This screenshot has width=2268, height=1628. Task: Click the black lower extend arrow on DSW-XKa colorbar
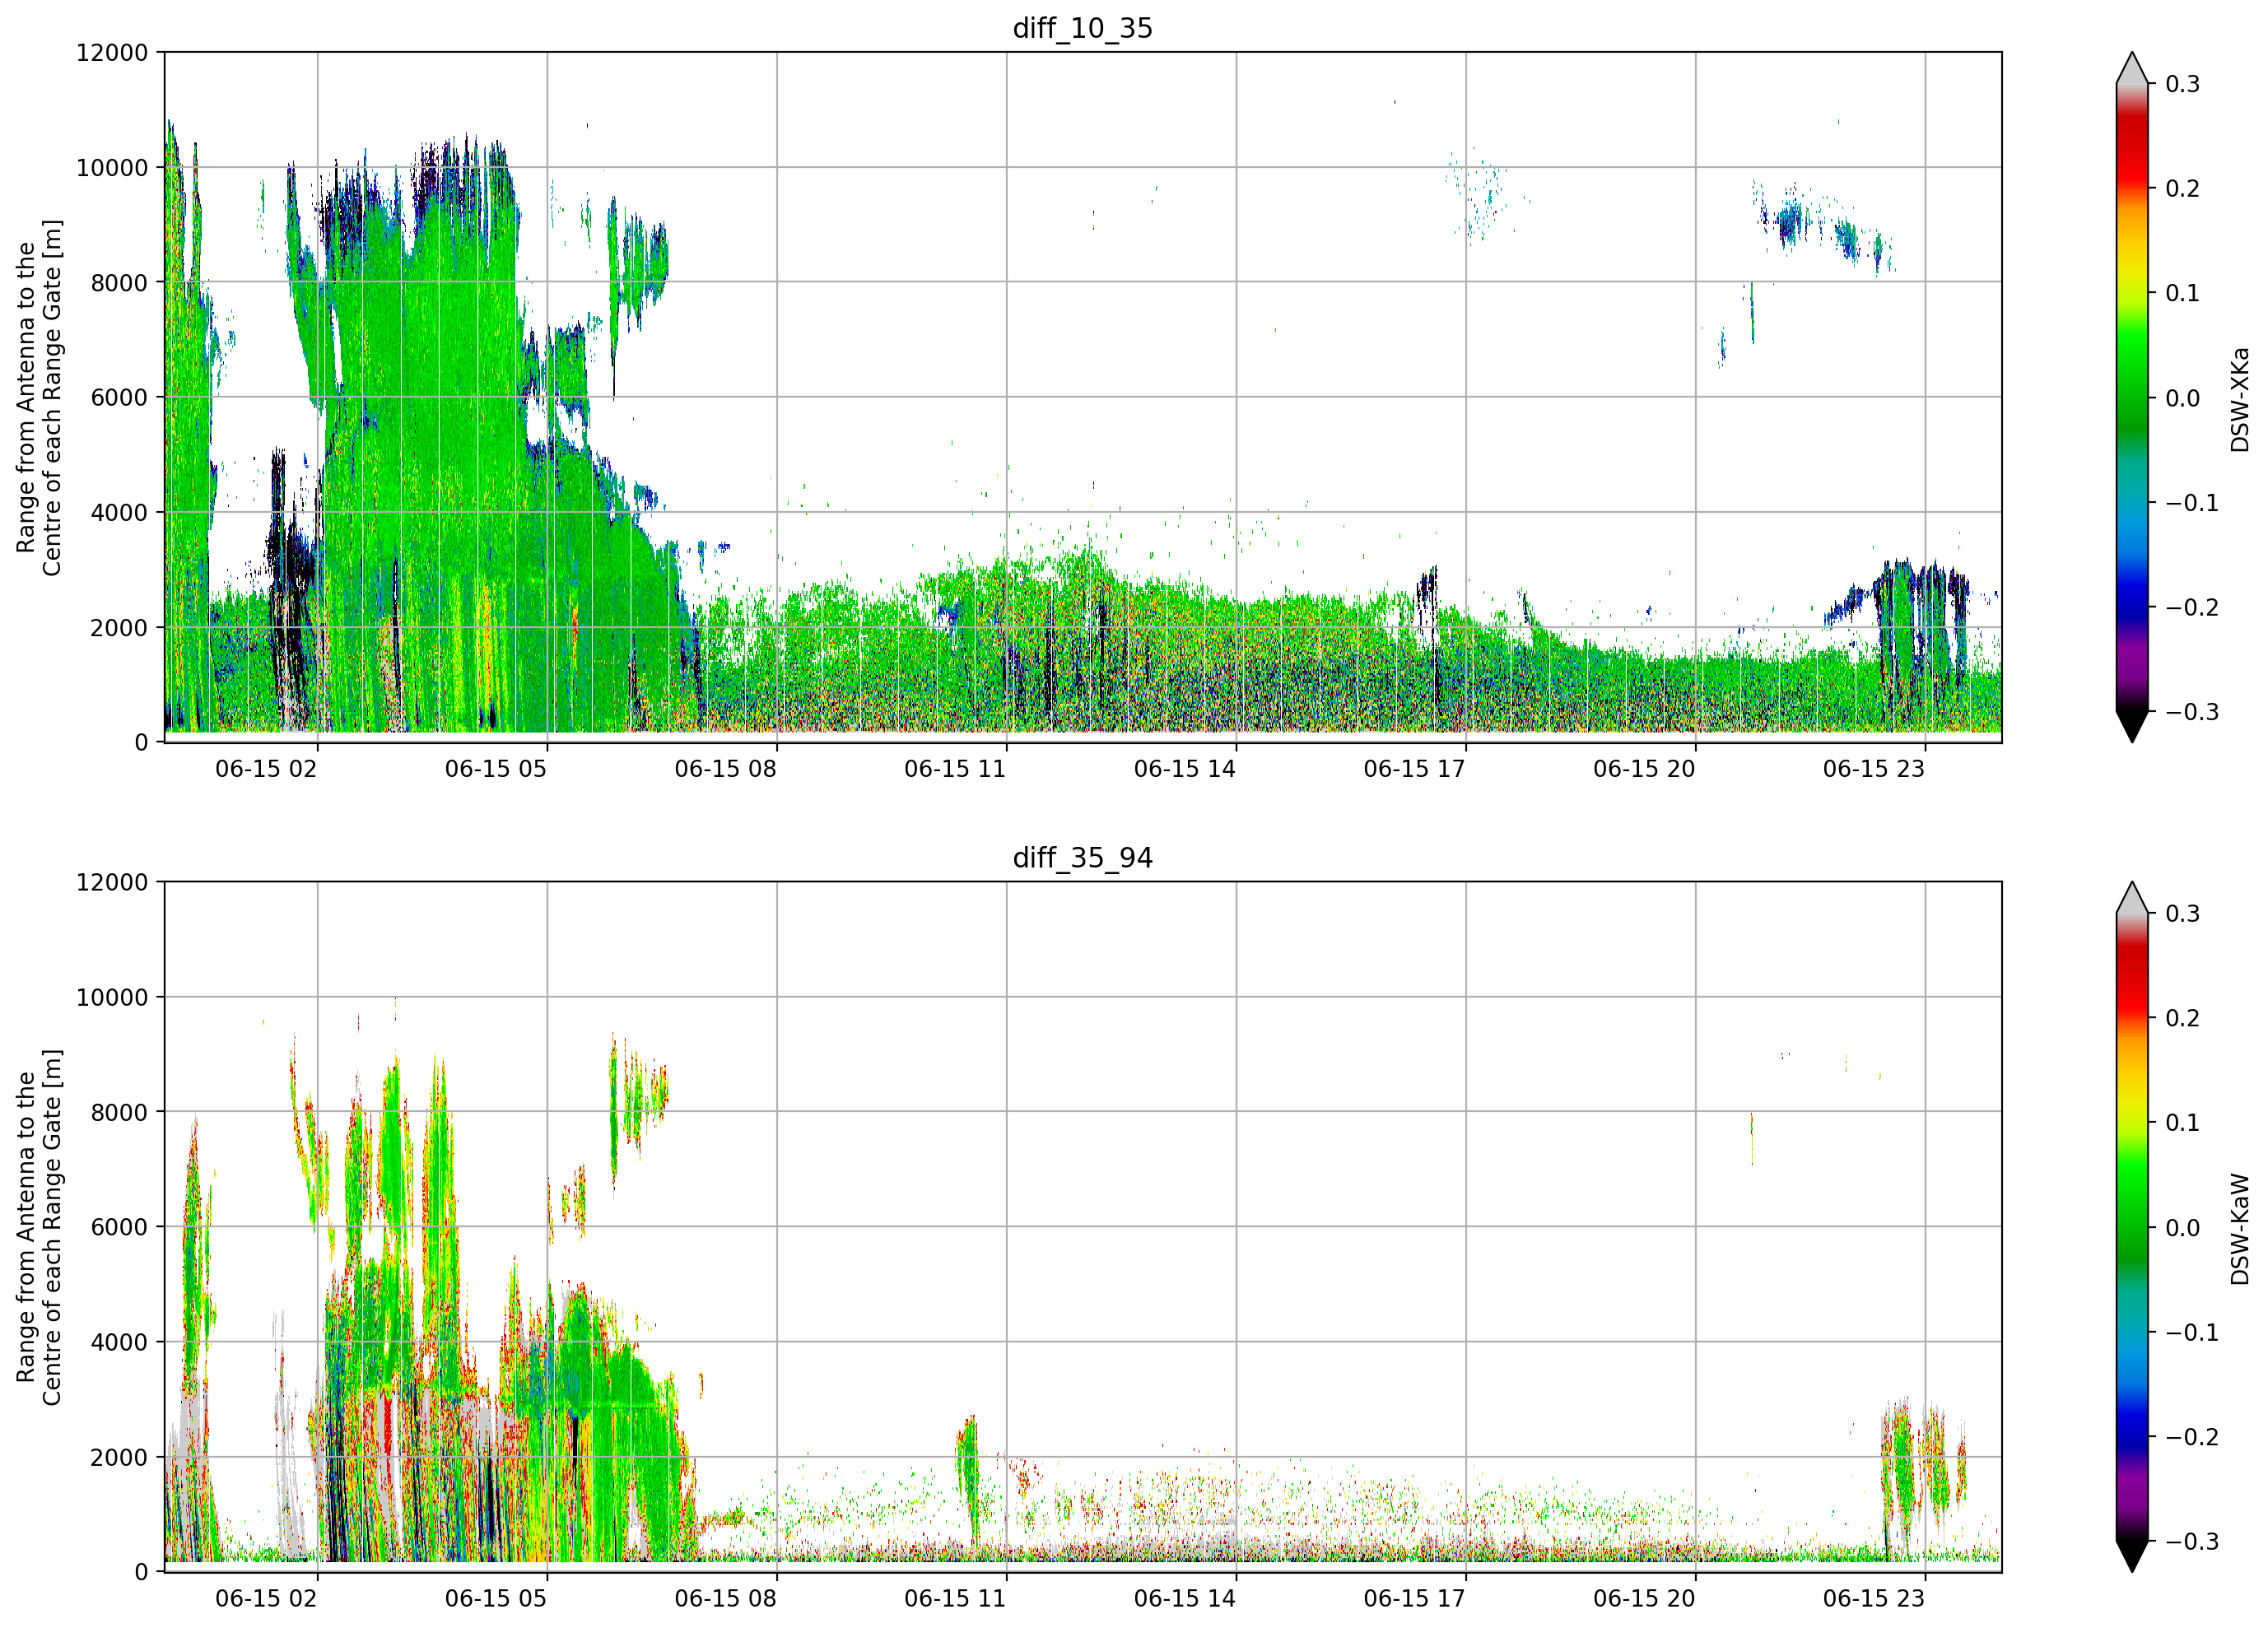pos(2132,725)
